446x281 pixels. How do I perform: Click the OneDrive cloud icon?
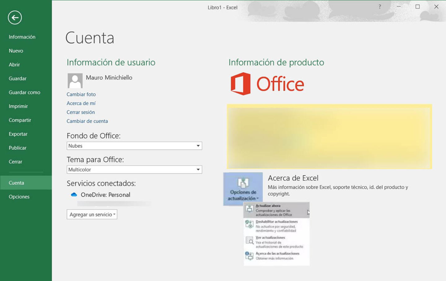(74, 195)
